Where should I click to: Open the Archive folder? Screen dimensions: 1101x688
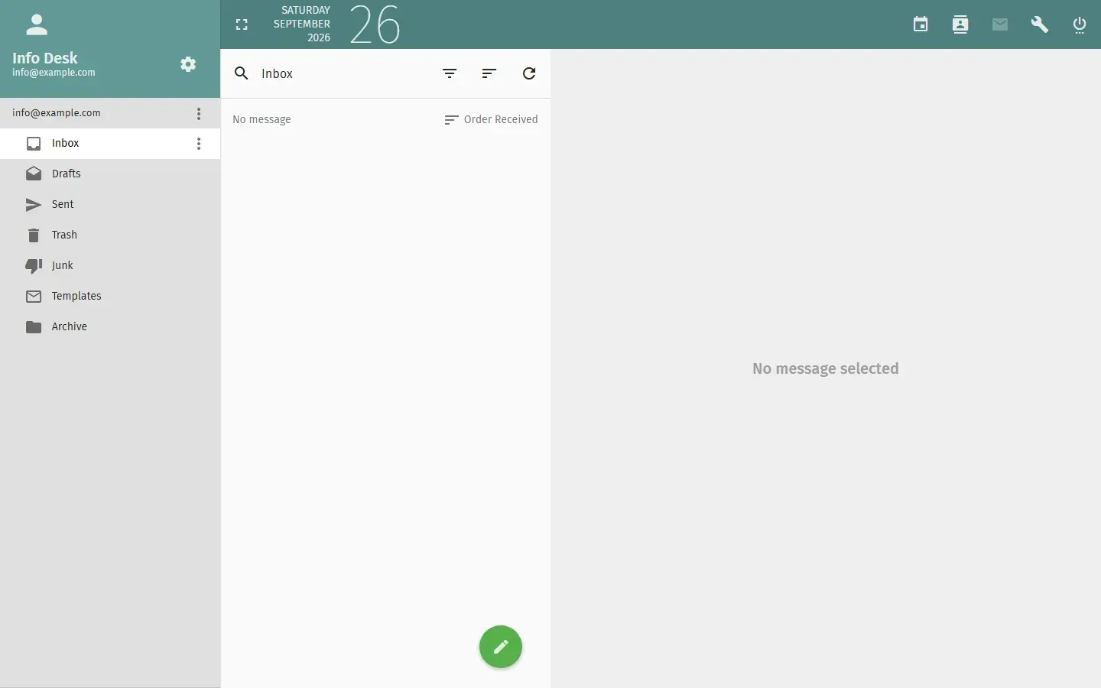point(110,327)
